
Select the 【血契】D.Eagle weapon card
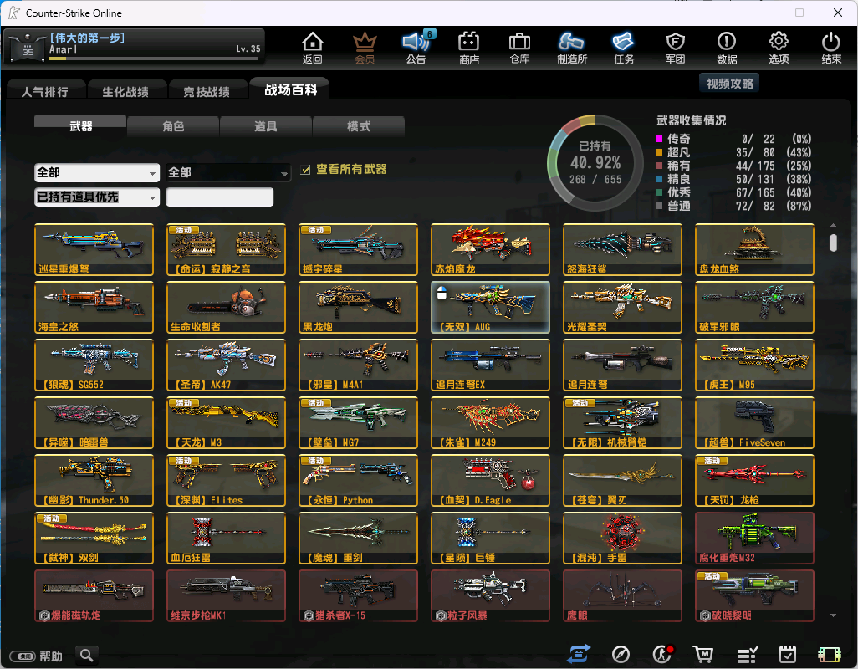pos(490,481)
